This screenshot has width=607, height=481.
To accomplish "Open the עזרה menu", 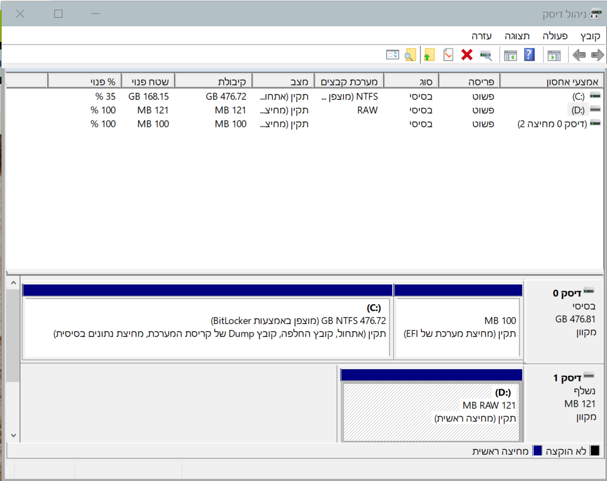I will pos(482,36).
